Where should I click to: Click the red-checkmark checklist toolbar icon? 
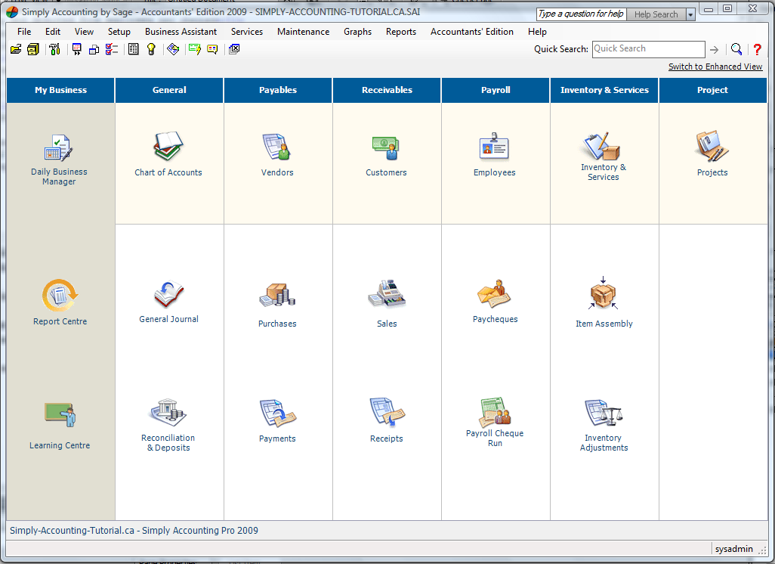[112, 49]
